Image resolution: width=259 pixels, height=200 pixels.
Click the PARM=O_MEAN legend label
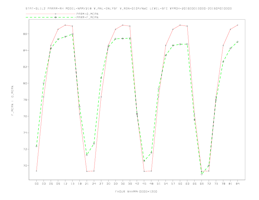87,14
